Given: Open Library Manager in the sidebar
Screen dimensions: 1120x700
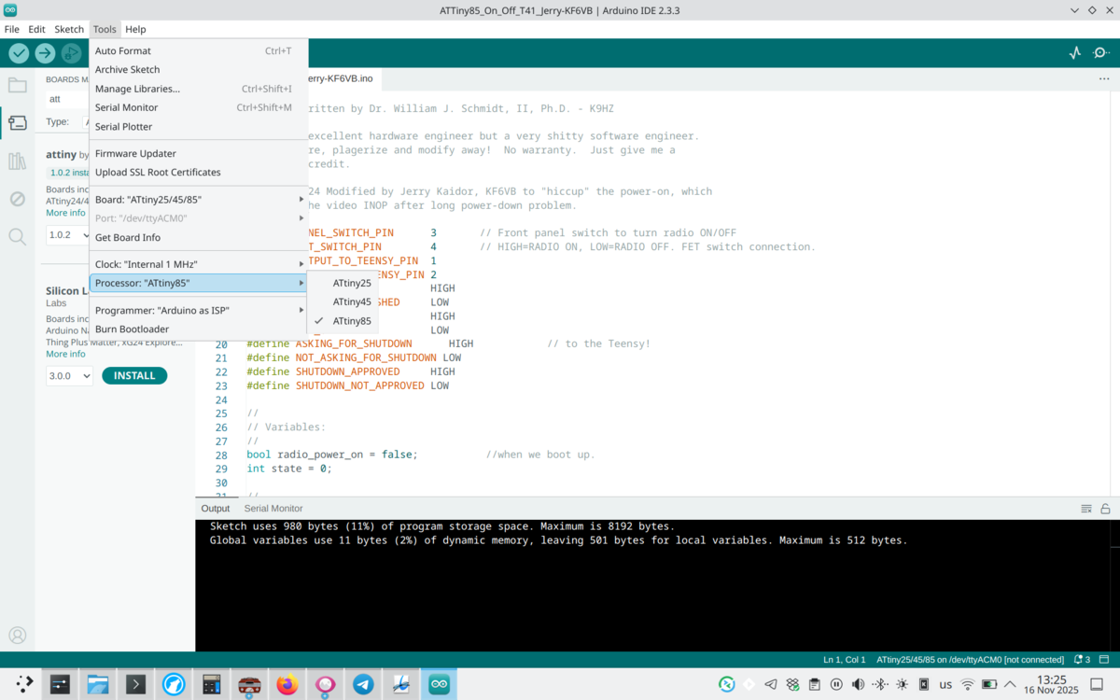Looking at the screenshot, I should [x=17, y=161].
